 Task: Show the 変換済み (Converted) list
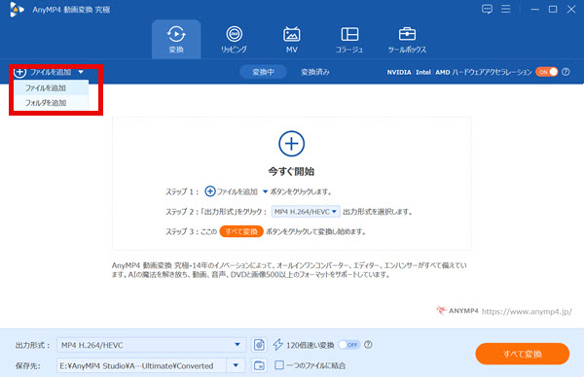pos(315,72)
